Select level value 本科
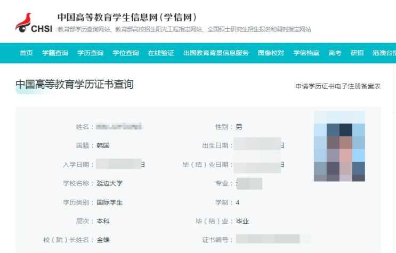 103,221
